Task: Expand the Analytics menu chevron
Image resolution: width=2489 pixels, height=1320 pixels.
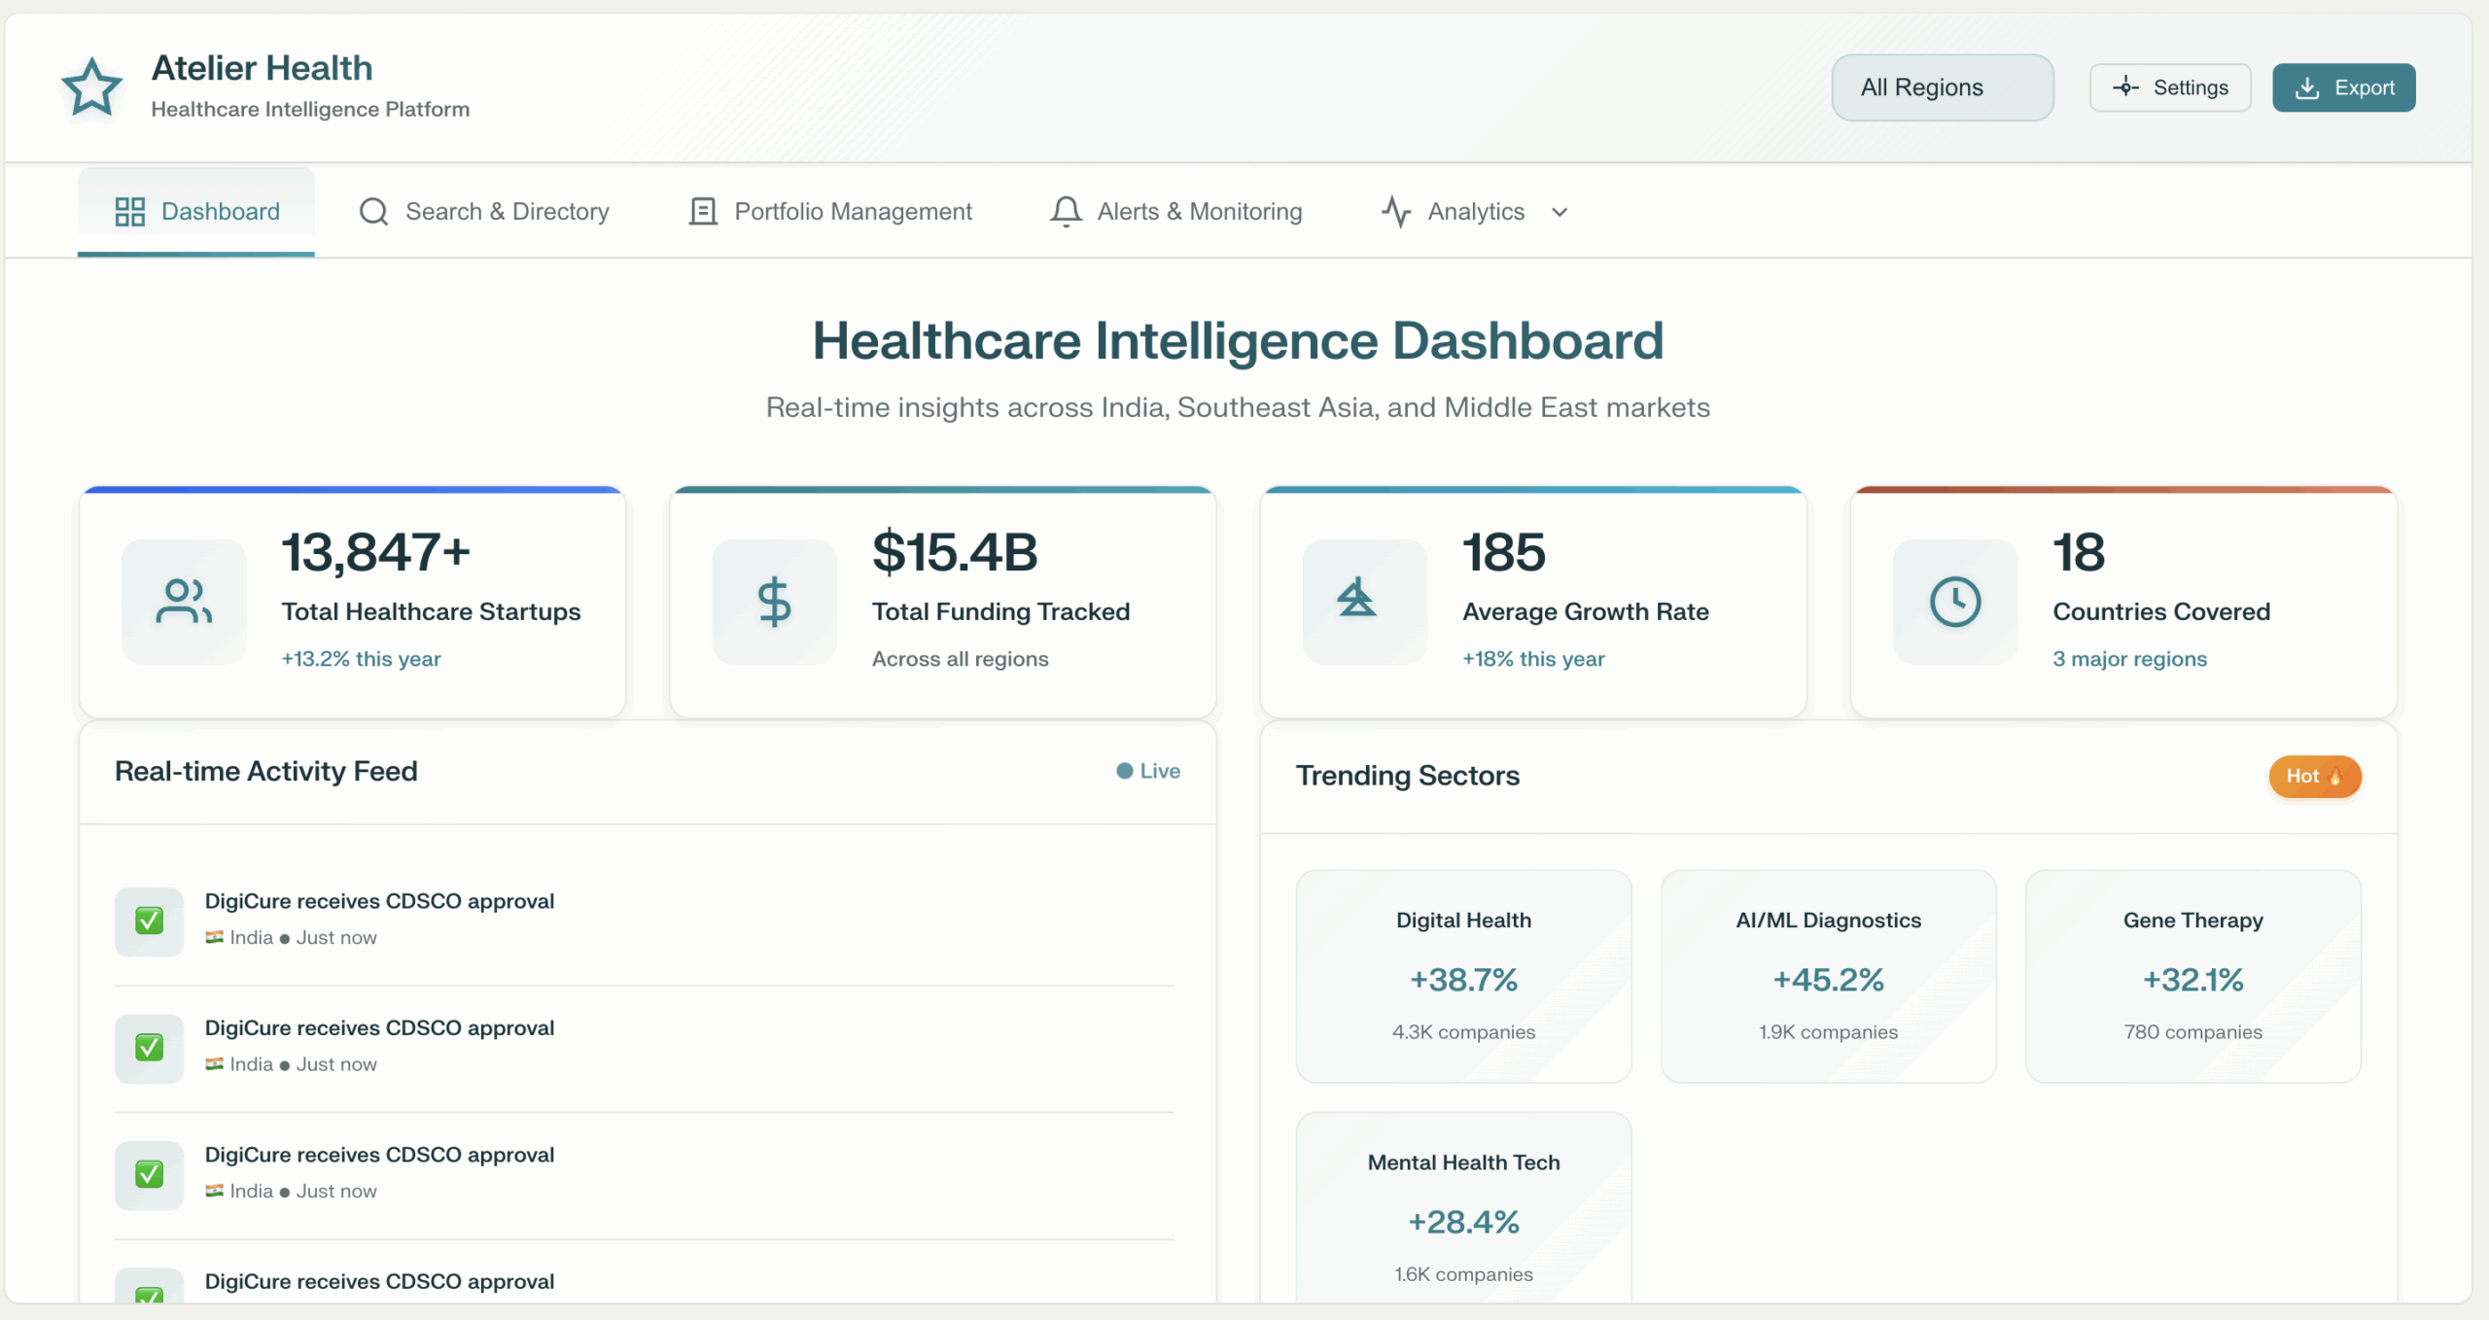Action: click(x=1560, y=212)
